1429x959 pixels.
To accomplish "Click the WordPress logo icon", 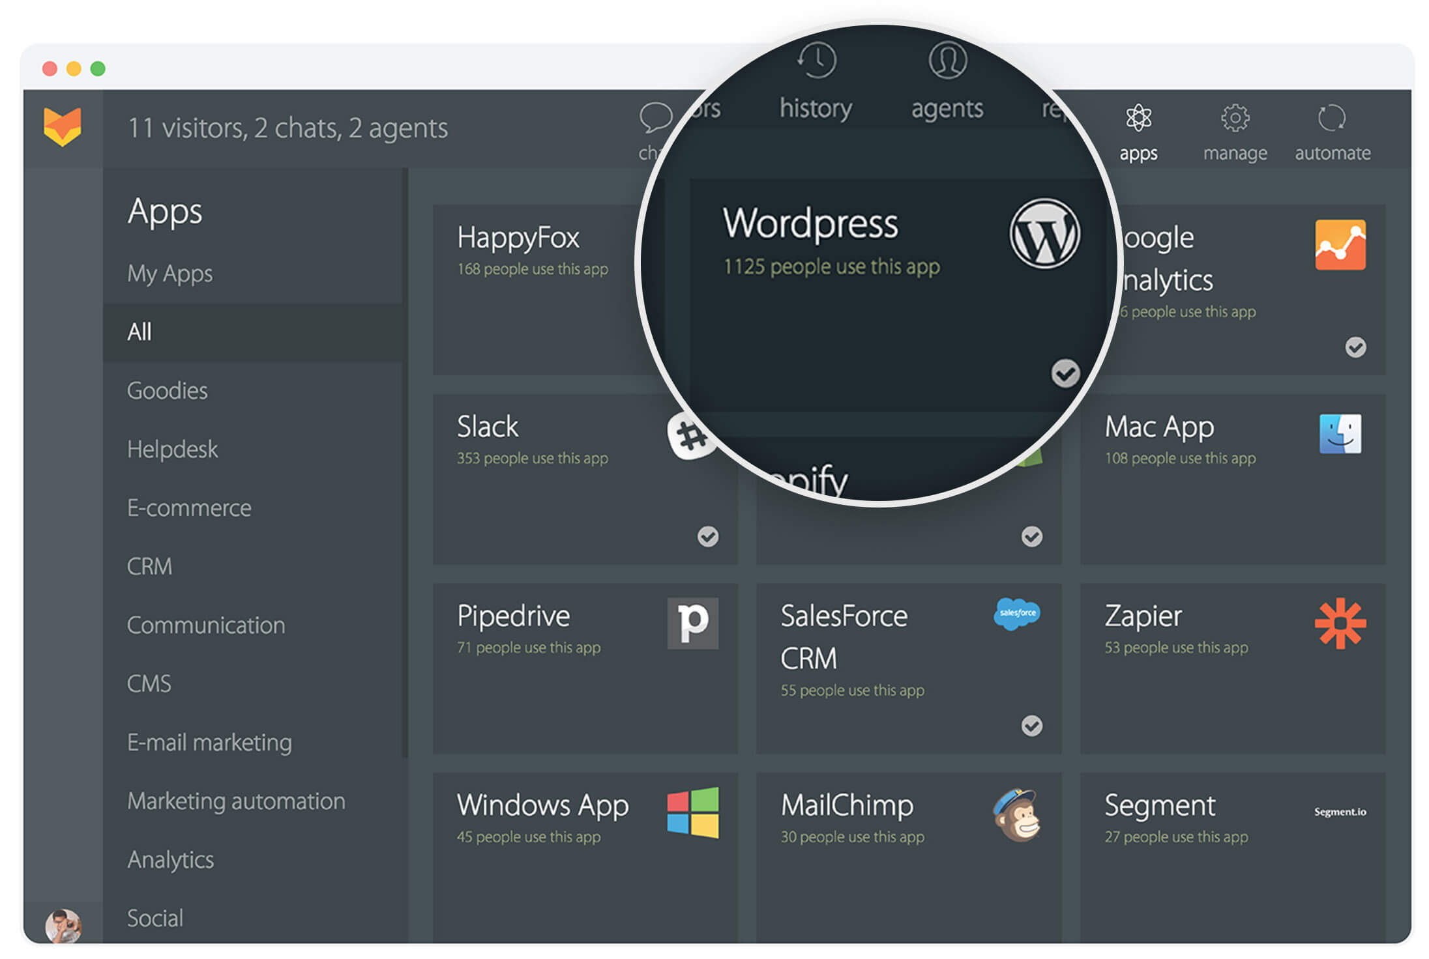I will 1044,233.
